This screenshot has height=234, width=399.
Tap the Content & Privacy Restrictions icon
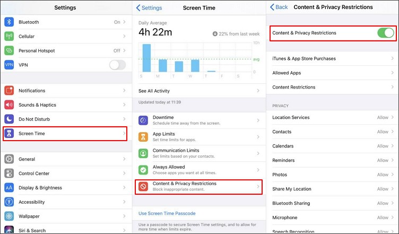[144, 186]
